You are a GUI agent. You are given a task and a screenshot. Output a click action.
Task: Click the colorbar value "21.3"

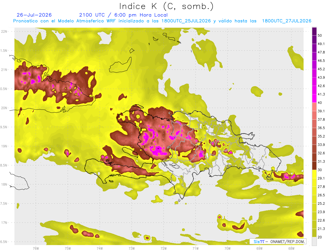322,229
